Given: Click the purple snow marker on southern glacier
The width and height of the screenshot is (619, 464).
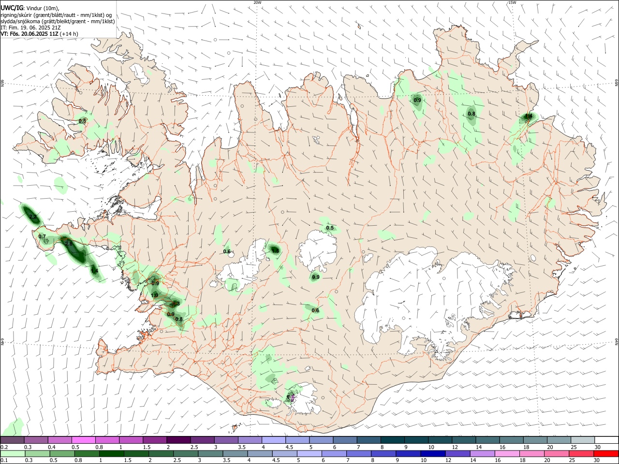Looking at the screenshot, I should 293,397.
